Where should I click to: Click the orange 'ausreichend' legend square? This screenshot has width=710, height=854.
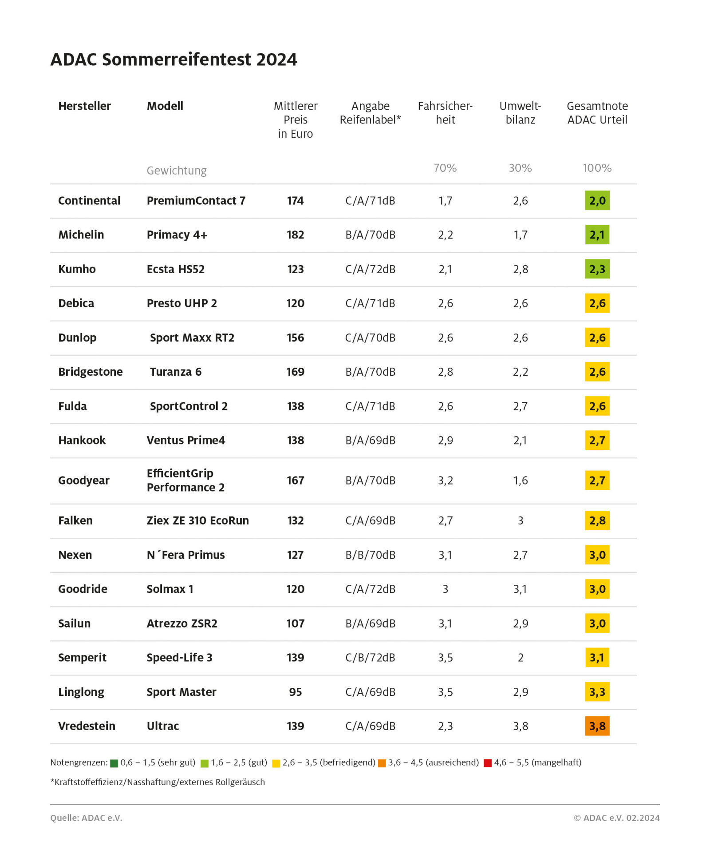point(382,763)
